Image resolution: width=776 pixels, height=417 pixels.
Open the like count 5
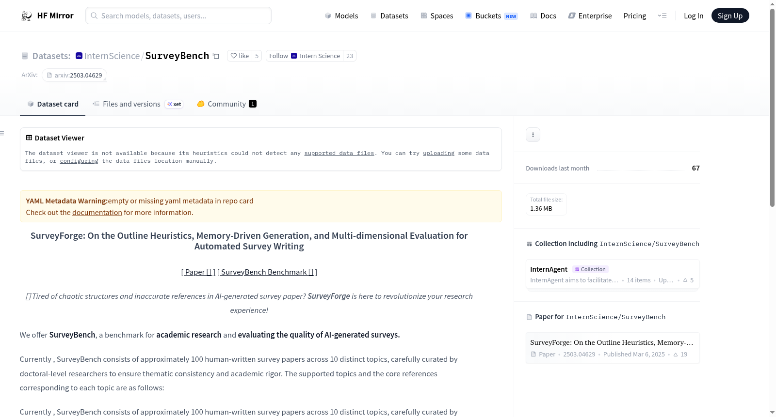click(257, 56)
